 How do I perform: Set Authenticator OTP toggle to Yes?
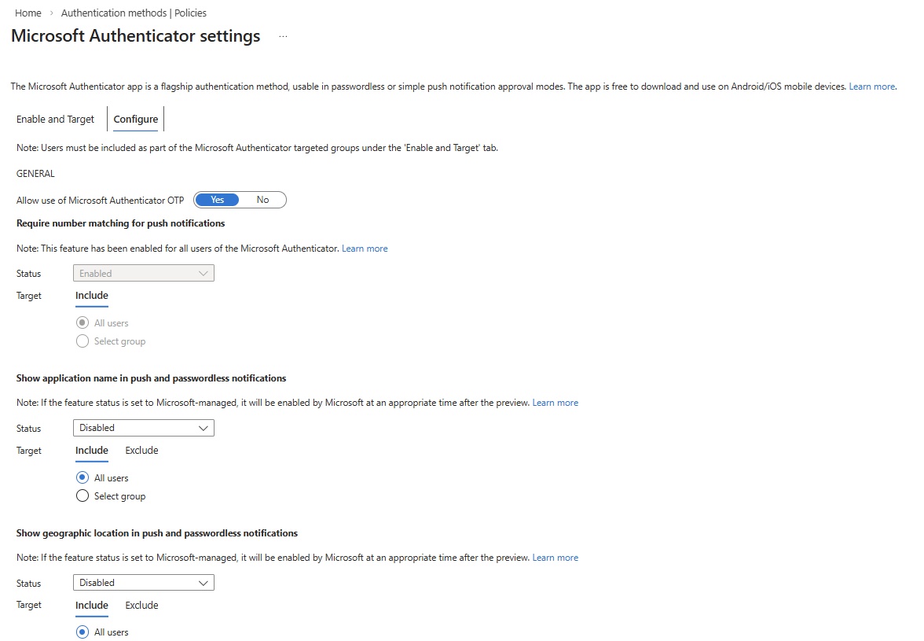pos(218,200)
